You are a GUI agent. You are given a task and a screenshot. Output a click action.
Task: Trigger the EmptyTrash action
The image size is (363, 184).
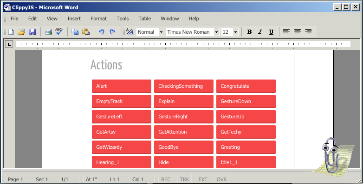click(x=122, y=101)
